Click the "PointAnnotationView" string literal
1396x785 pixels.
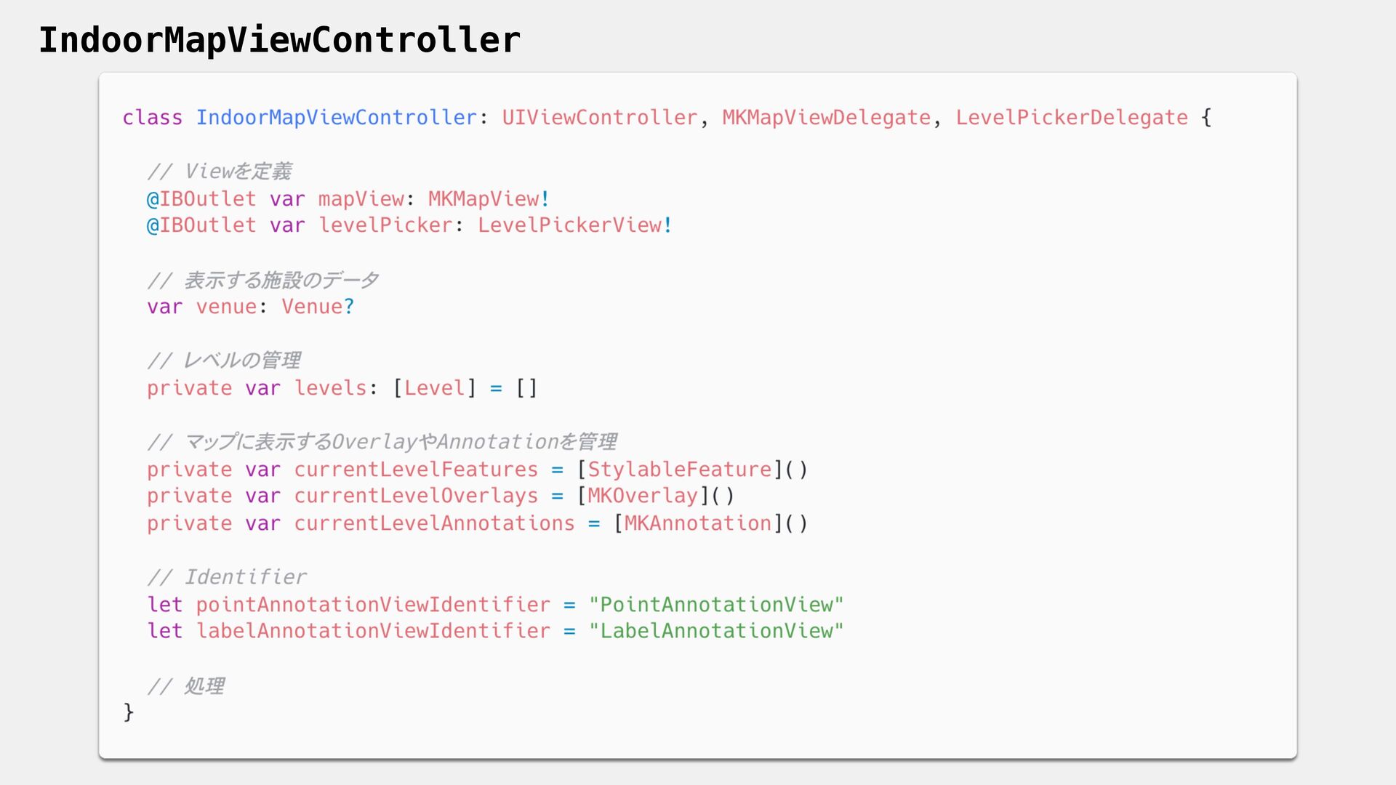(716, 604)
